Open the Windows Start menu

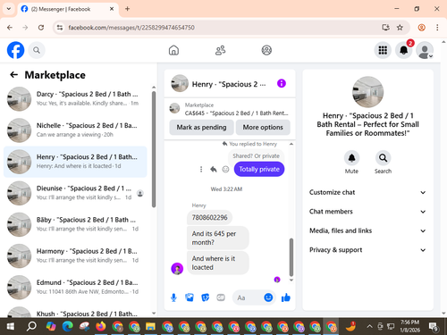click(11, 326)
